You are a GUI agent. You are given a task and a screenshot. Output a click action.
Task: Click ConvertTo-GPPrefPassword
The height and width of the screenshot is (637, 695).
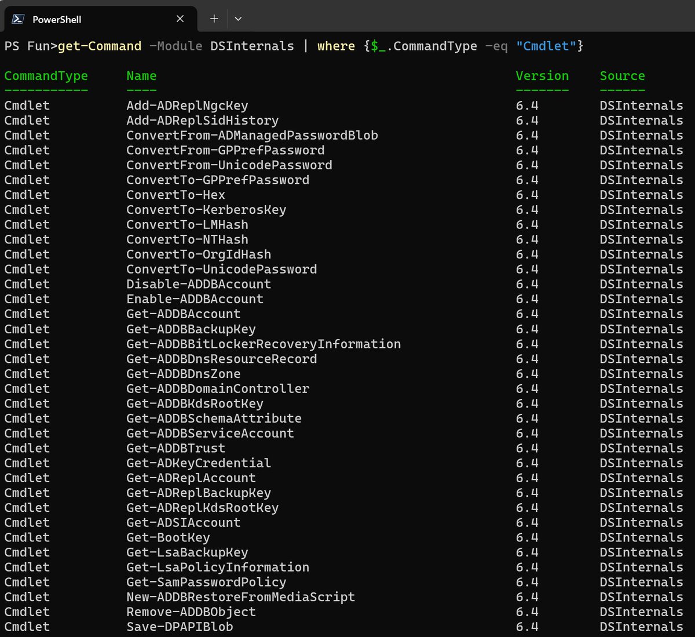pos(218,180)
